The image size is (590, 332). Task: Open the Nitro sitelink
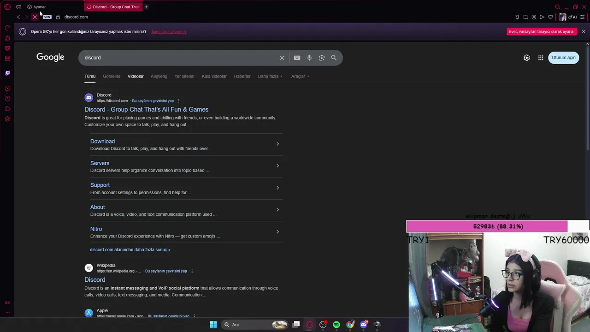pyautogui.click(x=96, y=229)
